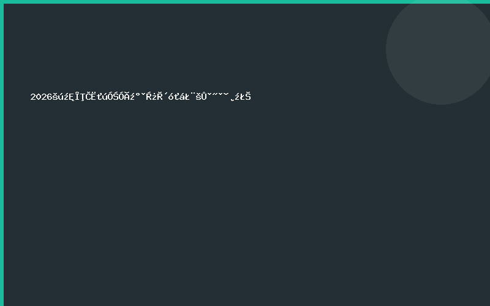This screenshot has width=490, height=306.
Task: Click the "2026" number starting the text line
Action: [x=41, y=97]
